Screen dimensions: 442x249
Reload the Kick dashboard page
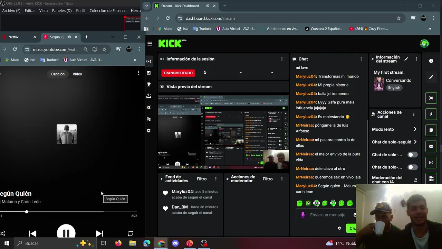click(x=167, y=18)
